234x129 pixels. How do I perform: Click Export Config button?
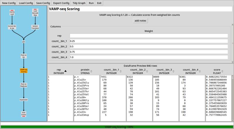(x=61, y=3)
